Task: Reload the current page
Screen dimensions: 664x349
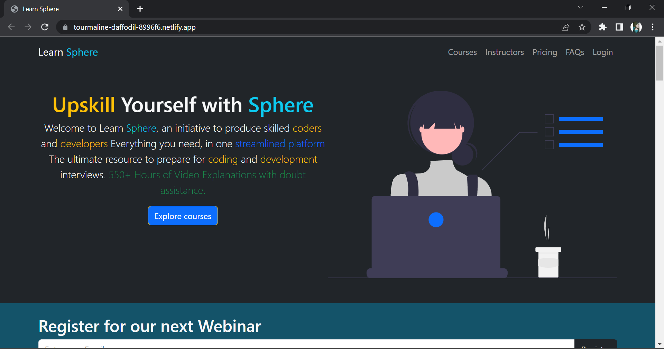Action: pos(45,27)
